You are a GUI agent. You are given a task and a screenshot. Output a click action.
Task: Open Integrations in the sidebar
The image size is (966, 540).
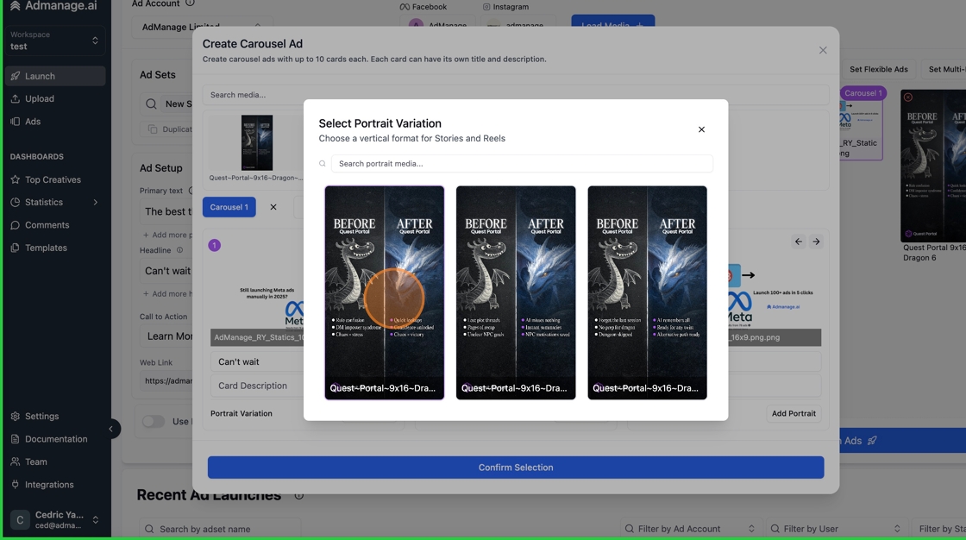pos(55,485)
